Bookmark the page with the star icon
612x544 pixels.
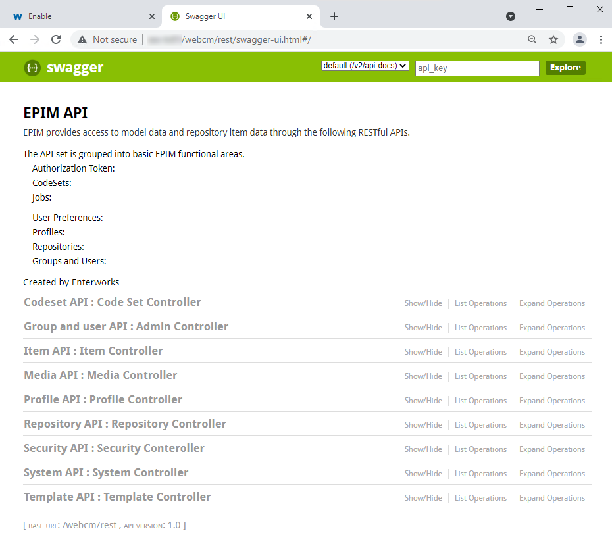tap(553, 39)
